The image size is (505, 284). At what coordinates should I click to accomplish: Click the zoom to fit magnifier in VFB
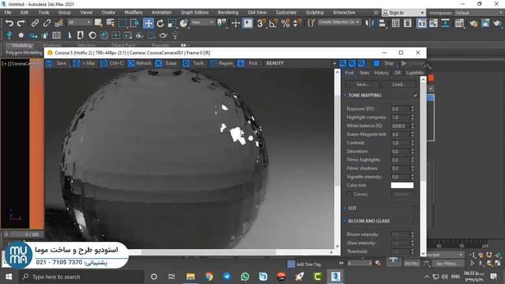tap(362, 63)
